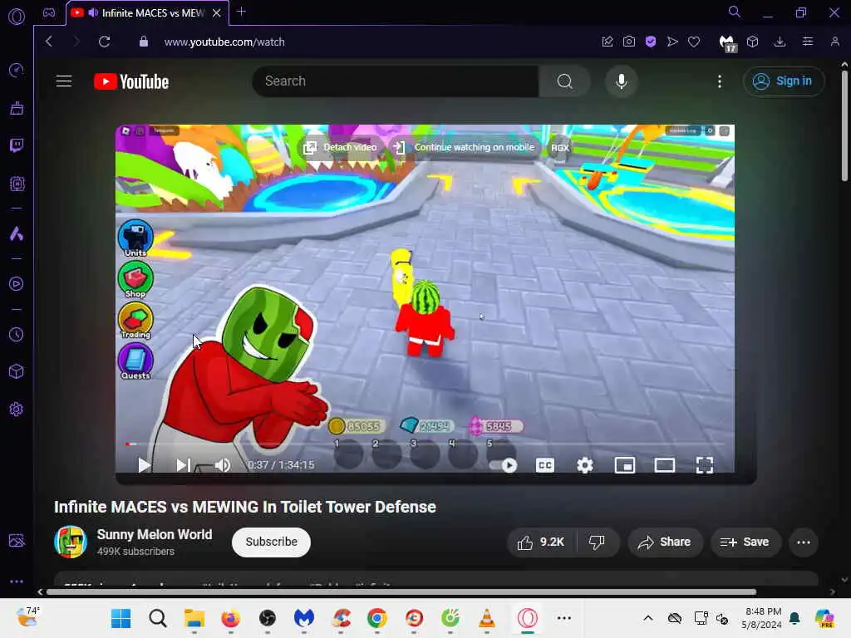This screenshot has width=851, height=638.
Task: Close the Infinite MACES YouTube tab
Action: coord(217,13)
